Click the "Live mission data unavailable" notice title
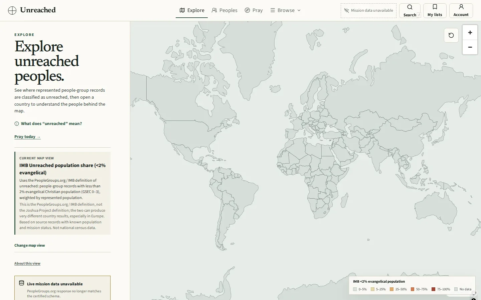 pyautogui.click(x=55, y=284)
